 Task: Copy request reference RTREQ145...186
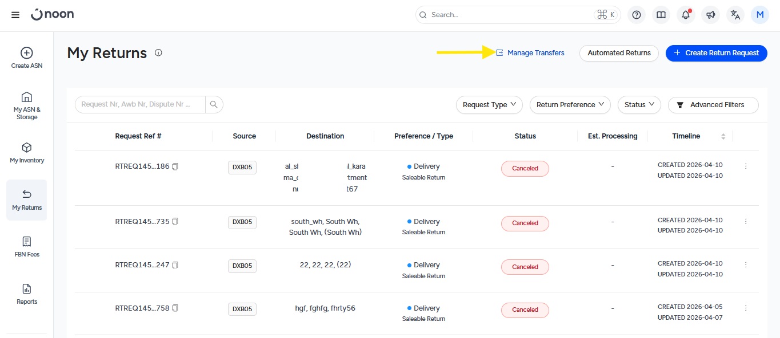pos(175,166)
